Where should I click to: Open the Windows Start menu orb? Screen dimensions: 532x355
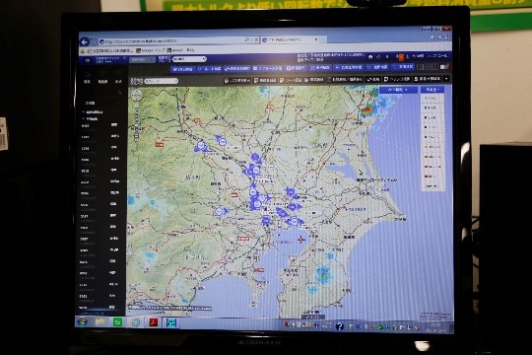click(x=82, y=321)
